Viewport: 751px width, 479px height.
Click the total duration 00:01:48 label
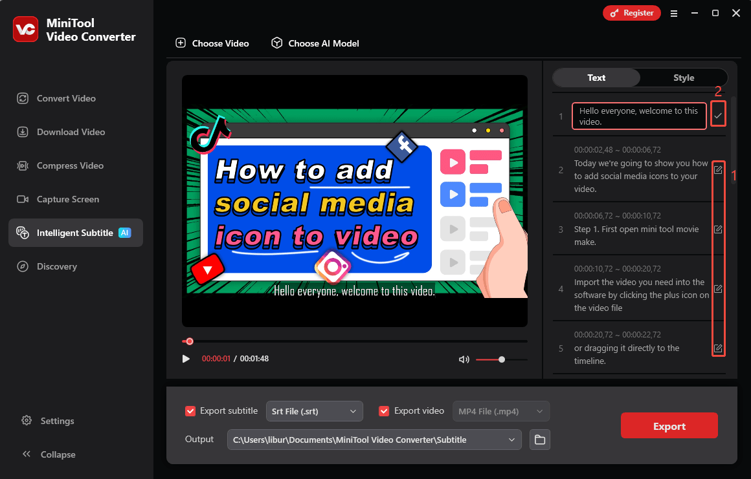[254, 359]
